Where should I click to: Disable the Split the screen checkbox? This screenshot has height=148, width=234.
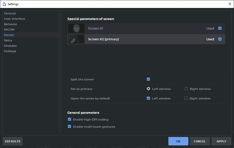point(148,79)
